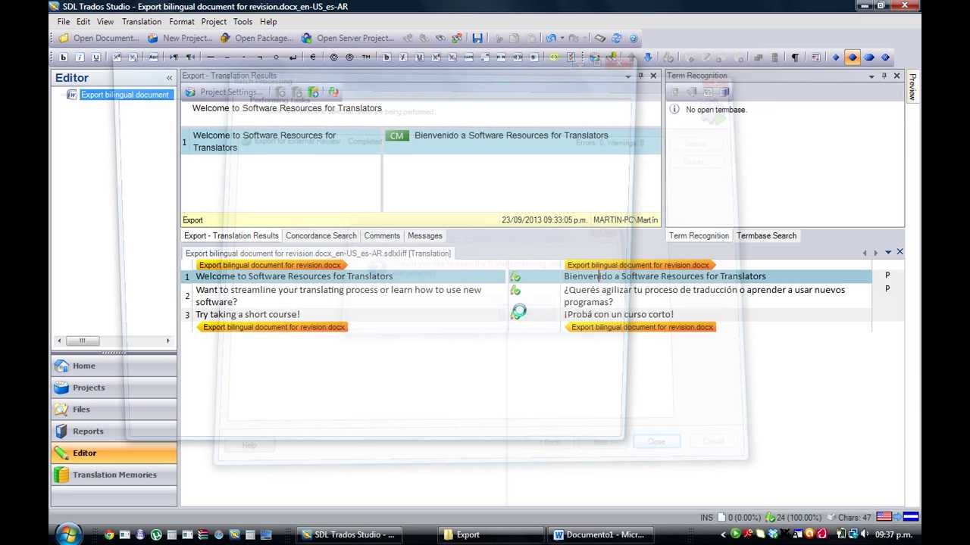Open the Projects view

[x=114, y=388]
